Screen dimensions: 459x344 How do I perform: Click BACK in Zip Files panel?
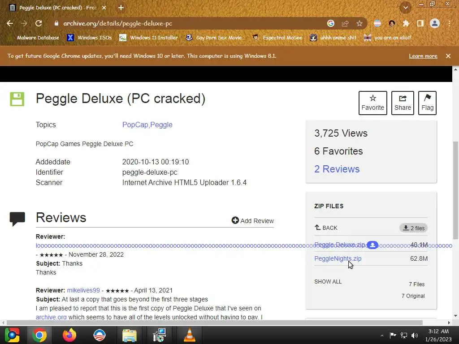[326, 228]
